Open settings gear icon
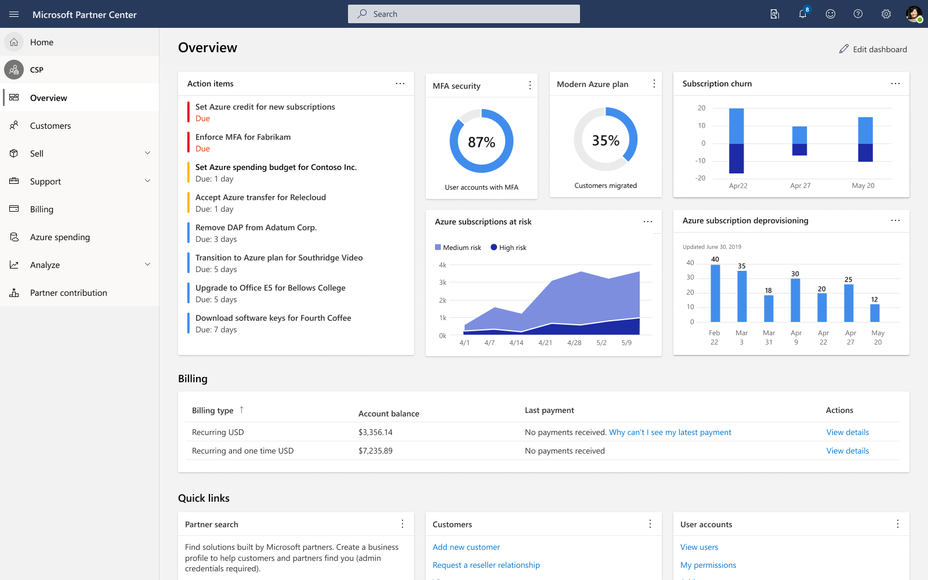928x580 pixels. pos(886,14)
